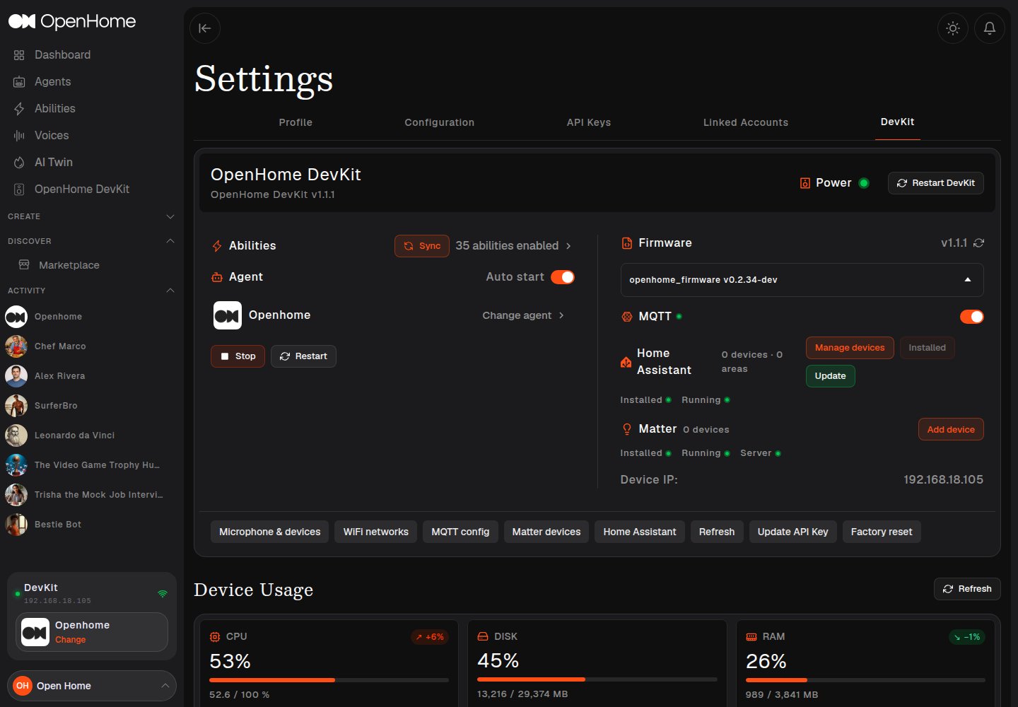Open Bestie Bot avatar

click(16, 525)
